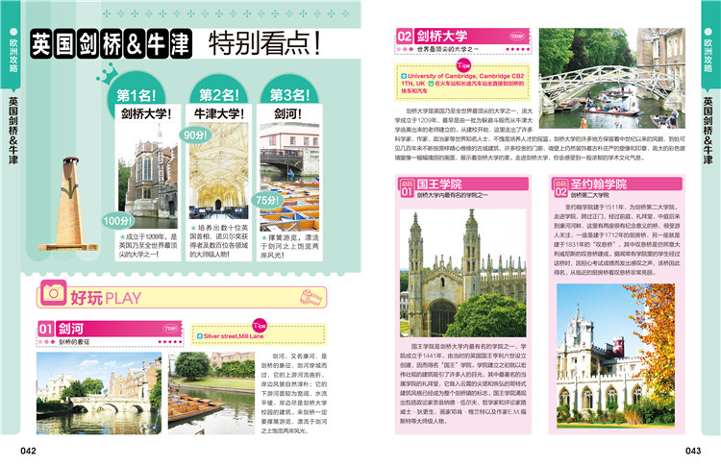
Task: Click the 撑篙游览 caption under 剑河 card
Action: coord(289,246)
